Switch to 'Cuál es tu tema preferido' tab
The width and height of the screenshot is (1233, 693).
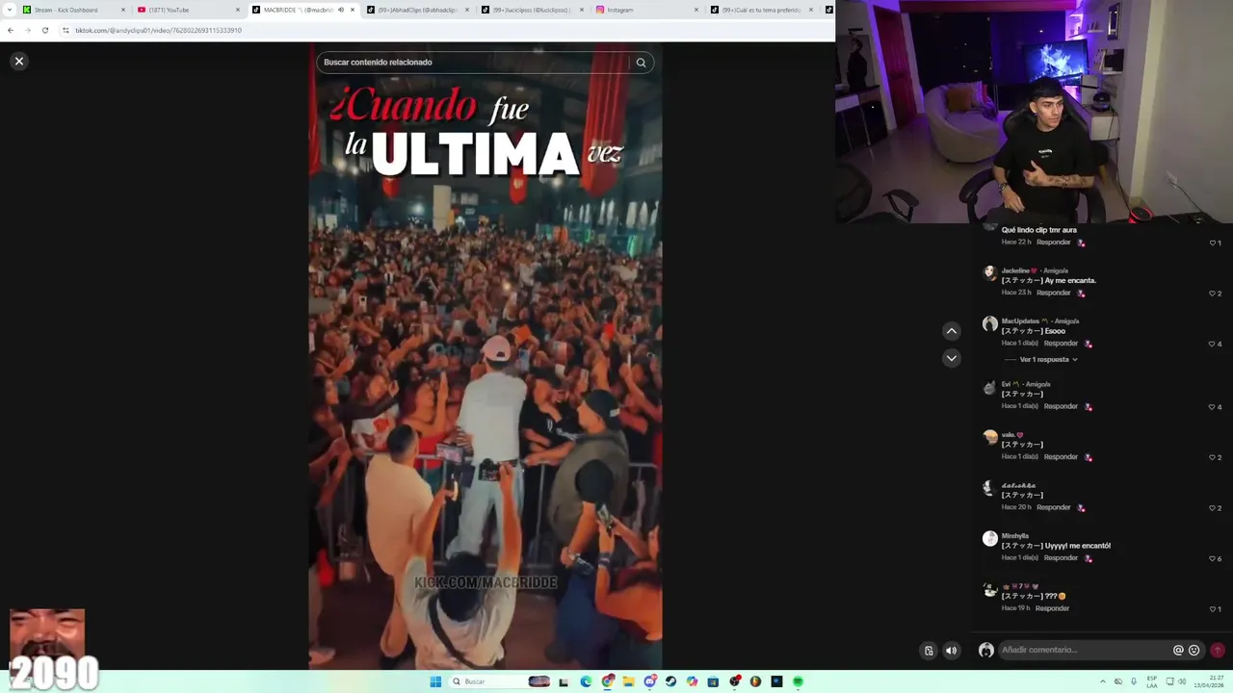tap(761, 10)
